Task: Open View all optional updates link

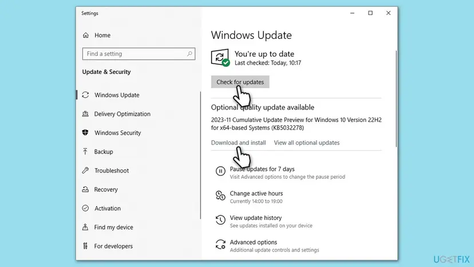Action: 306,143
